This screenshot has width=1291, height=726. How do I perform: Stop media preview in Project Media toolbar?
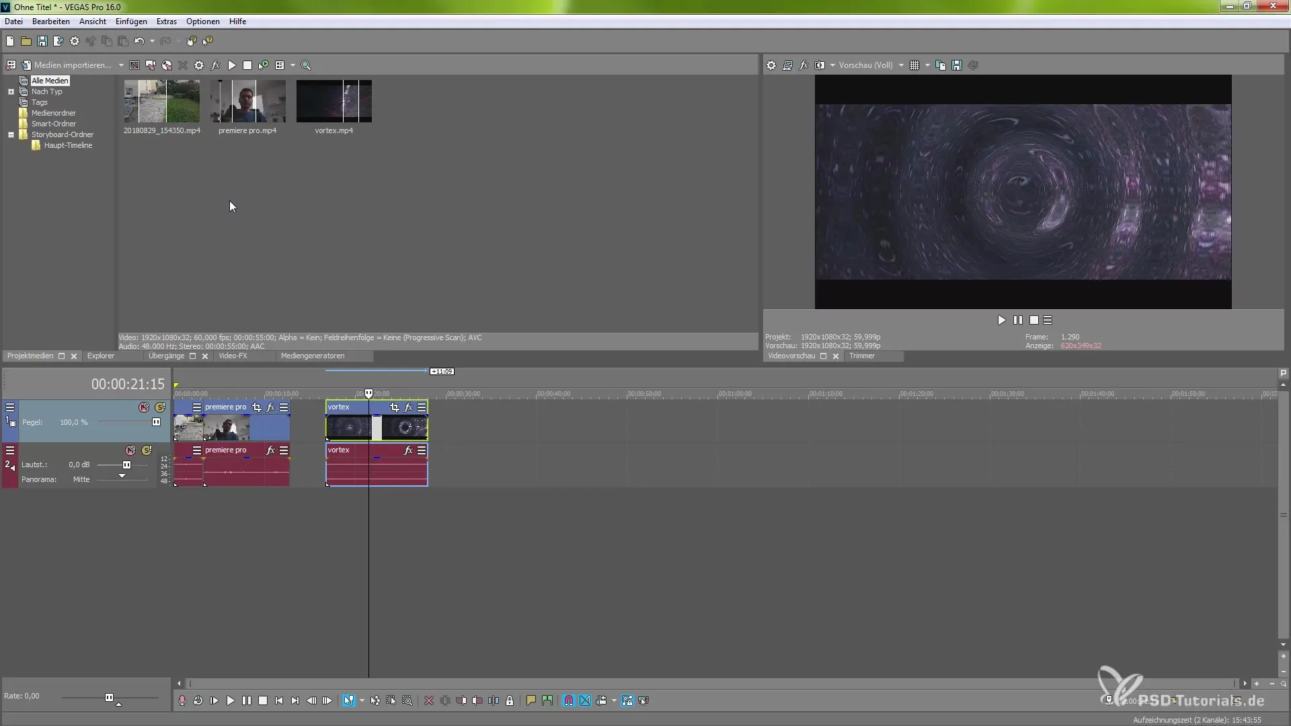247,65
